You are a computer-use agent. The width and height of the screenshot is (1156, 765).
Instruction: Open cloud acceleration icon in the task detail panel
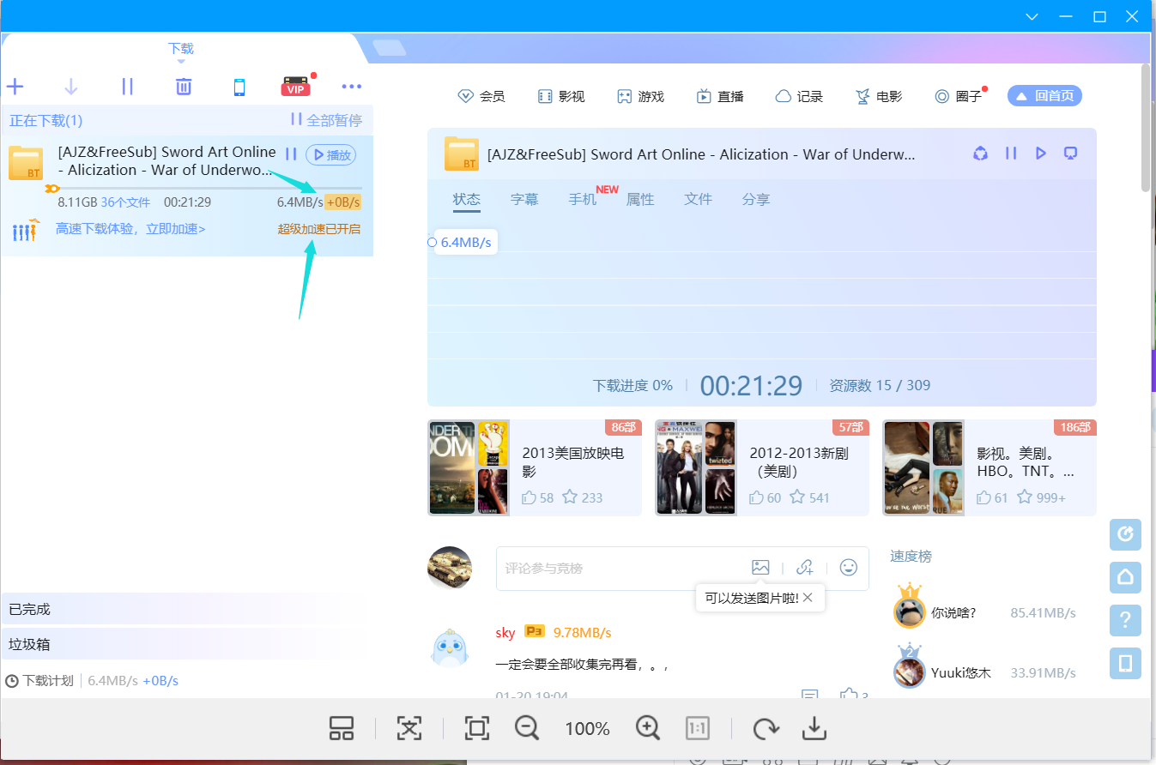pos(980,154)
